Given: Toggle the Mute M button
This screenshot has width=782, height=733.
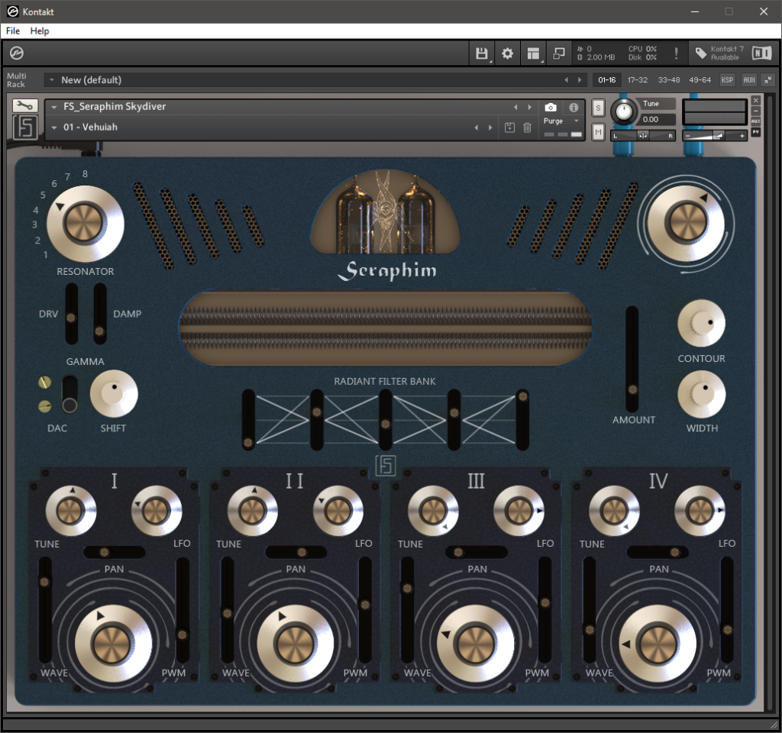Looking at the screenshot, I should [598, 132].
